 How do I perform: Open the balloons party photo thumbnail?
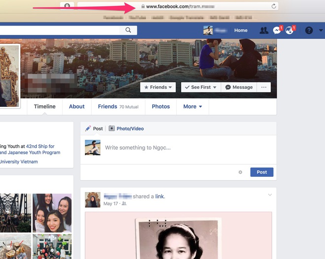point(52,246)
